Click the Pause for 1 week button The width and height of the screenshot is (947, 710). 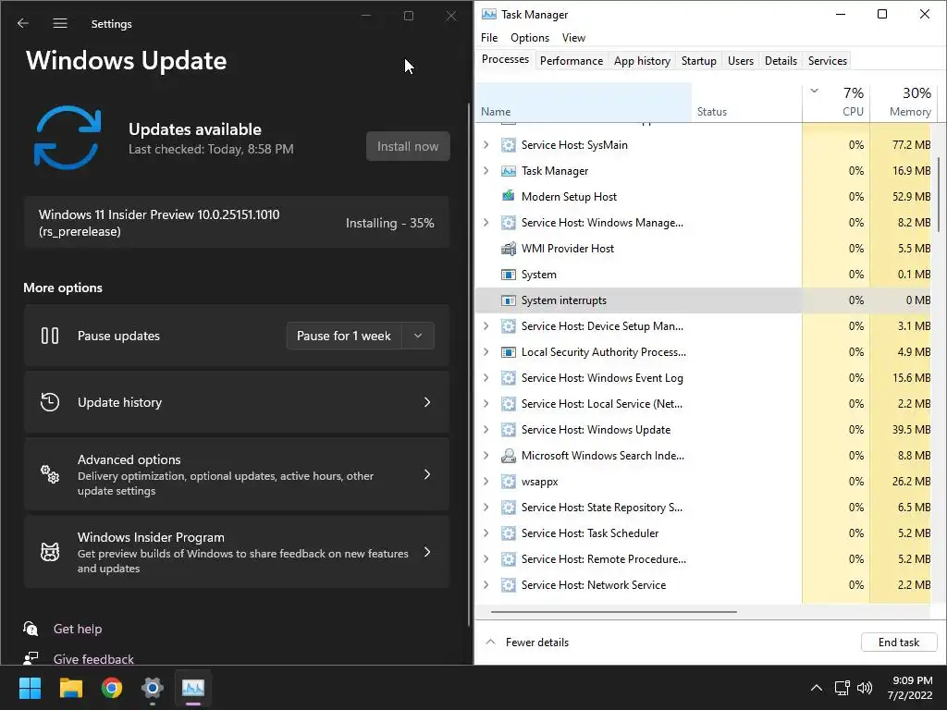344,336
